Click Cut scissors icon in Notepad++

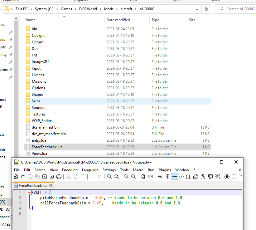point(69,177)
